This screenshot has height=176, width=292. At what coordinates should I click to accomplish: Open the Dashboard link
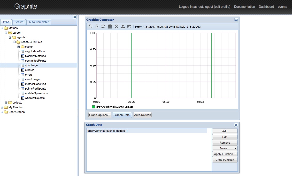[x=266, y=7]
